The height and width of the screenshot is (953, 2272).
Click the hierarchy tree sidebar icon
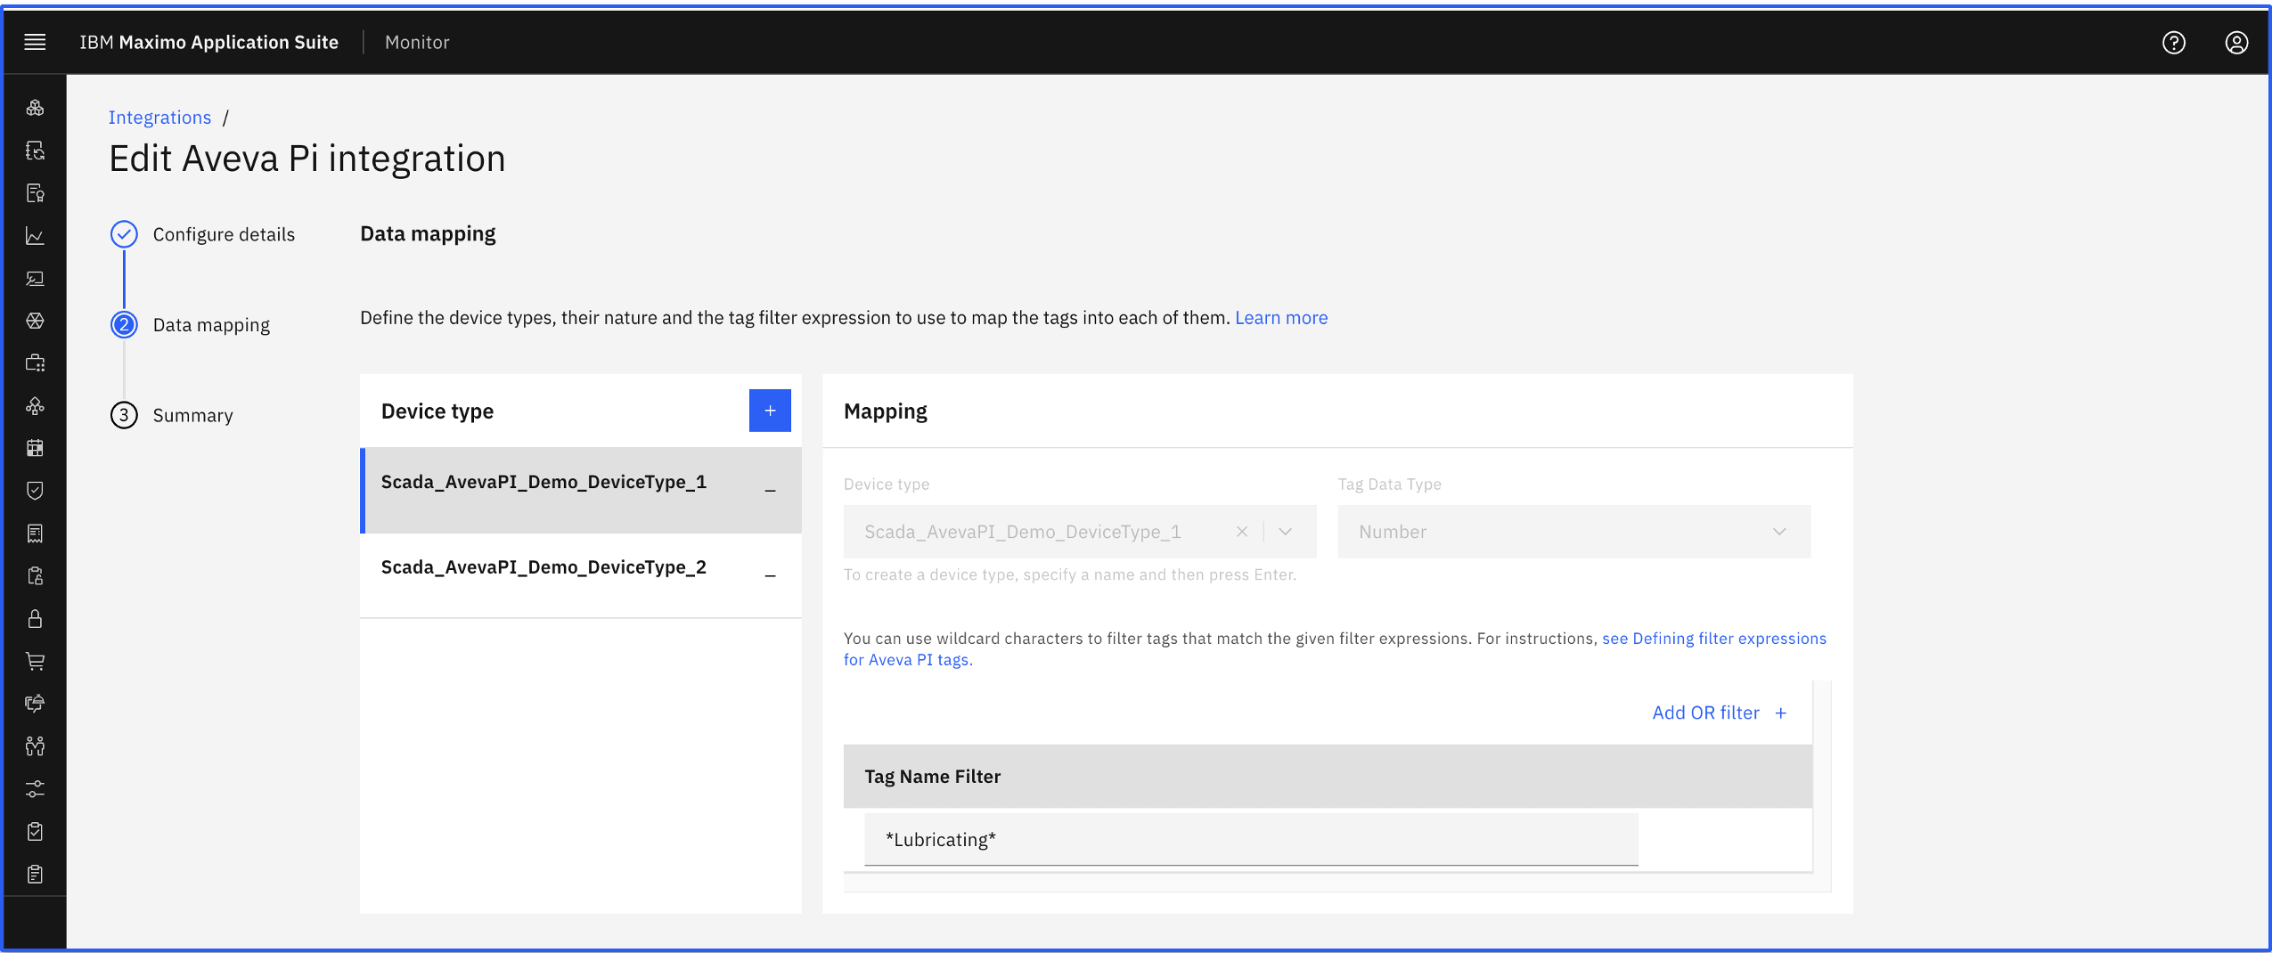coord(35,406)
